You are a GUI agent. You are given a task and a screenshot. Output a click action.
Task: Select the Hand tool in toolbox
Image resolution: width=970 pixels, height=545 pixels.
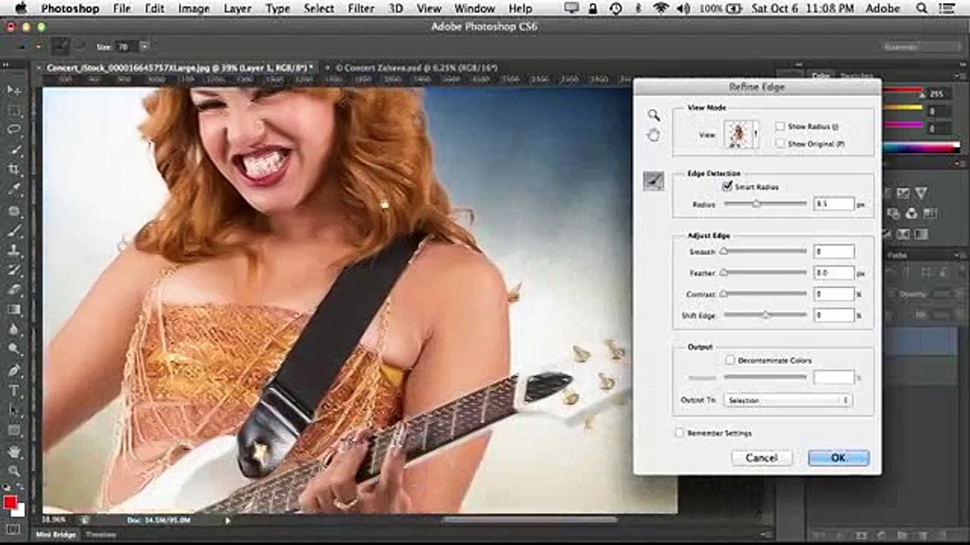(14, 451)
